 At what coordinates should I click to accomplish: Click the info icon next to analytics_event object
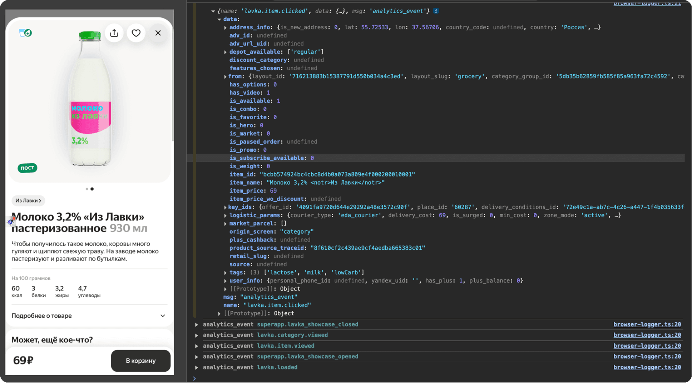(436, 11)
